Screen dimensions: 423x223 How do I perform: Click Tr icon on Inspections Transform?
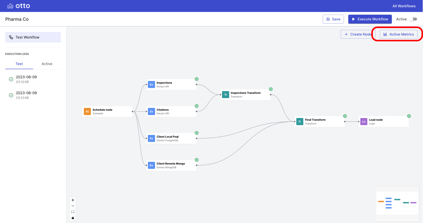point(225,95)
